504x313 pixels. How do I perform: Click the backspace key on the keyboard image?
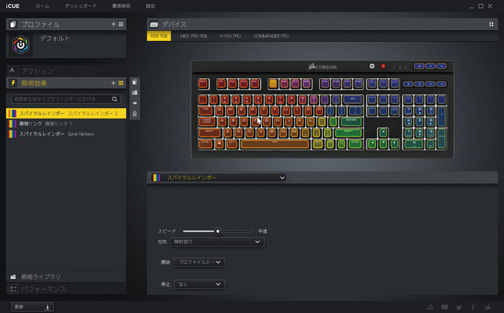coord(353,100)
